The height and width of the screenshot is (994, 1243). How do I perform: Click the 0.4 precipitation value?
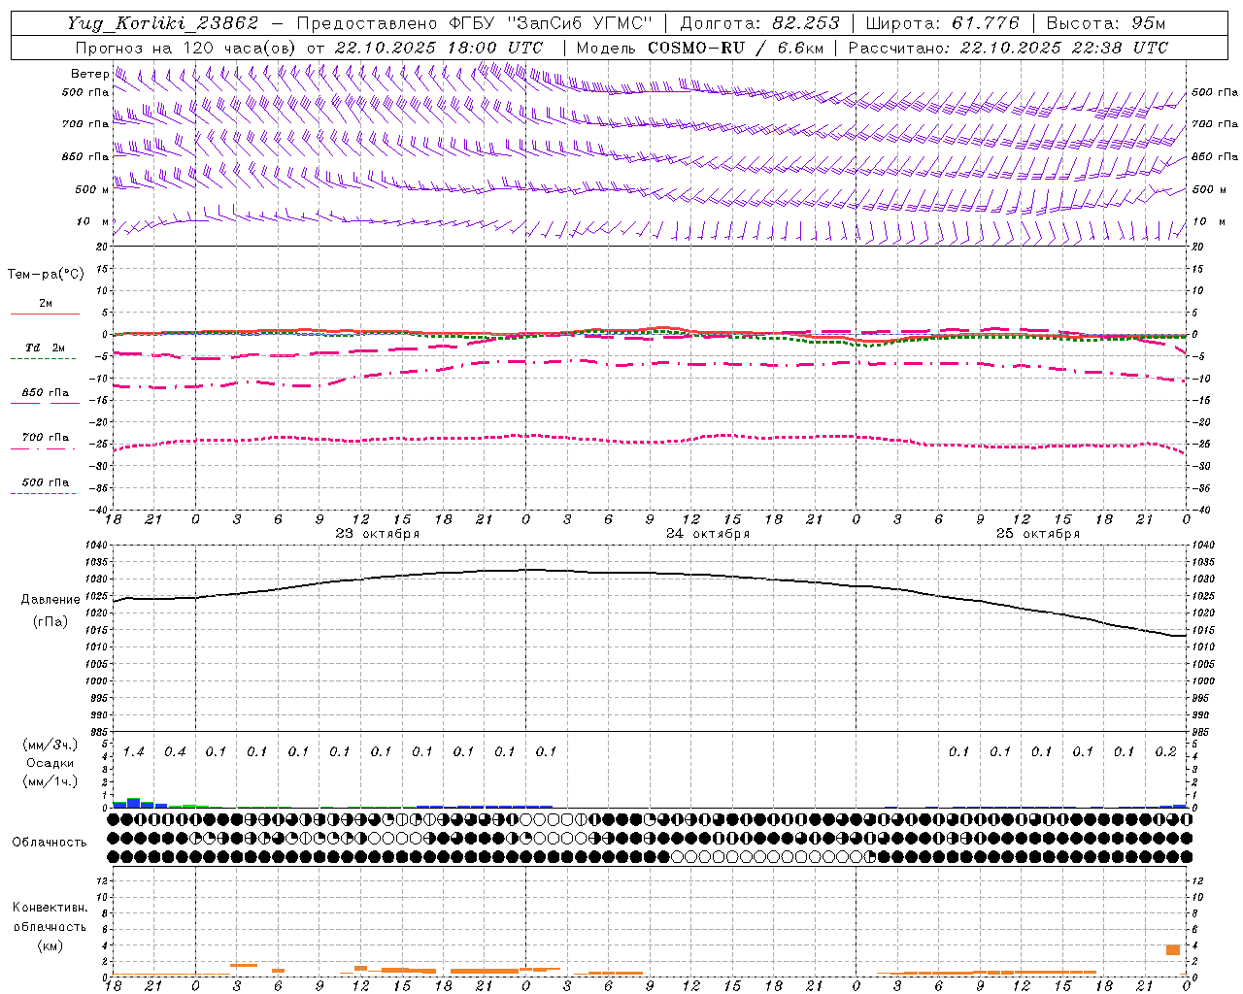[175, 752]
